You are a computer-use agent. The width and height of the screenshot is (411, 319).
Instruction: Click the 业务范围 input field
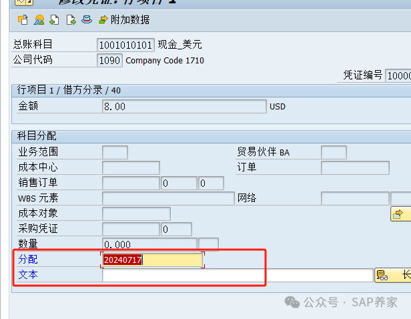pos(115,152)
